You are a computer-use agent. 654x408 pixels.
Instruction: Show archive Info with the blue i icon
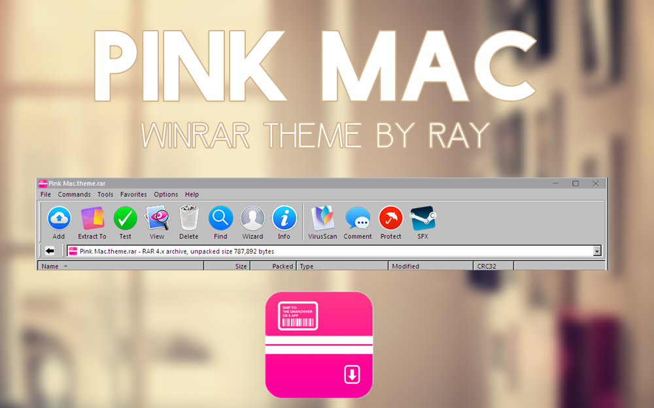(x=284, y=218)
